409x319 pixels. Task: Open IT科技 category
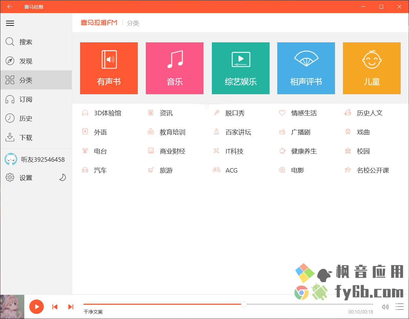pyautogui.click(x=228, y=151)
